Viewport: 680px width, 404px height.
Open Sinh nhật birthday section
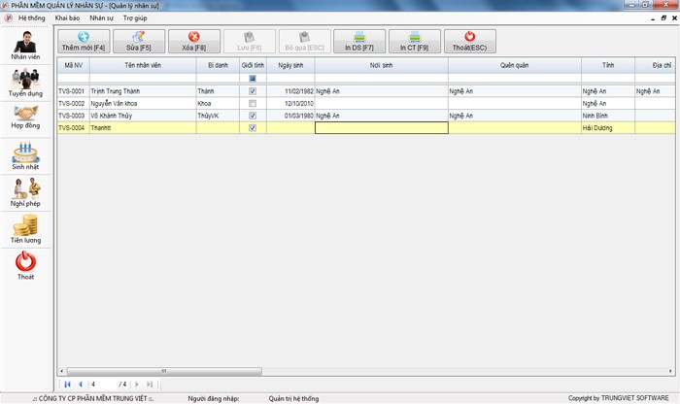(x=26, y=155)
